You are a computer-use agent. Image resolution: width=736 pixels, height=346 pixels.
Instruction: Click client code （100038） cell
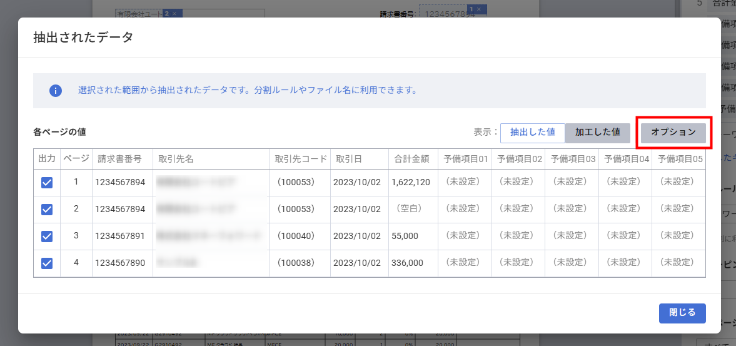coord(300,263)
